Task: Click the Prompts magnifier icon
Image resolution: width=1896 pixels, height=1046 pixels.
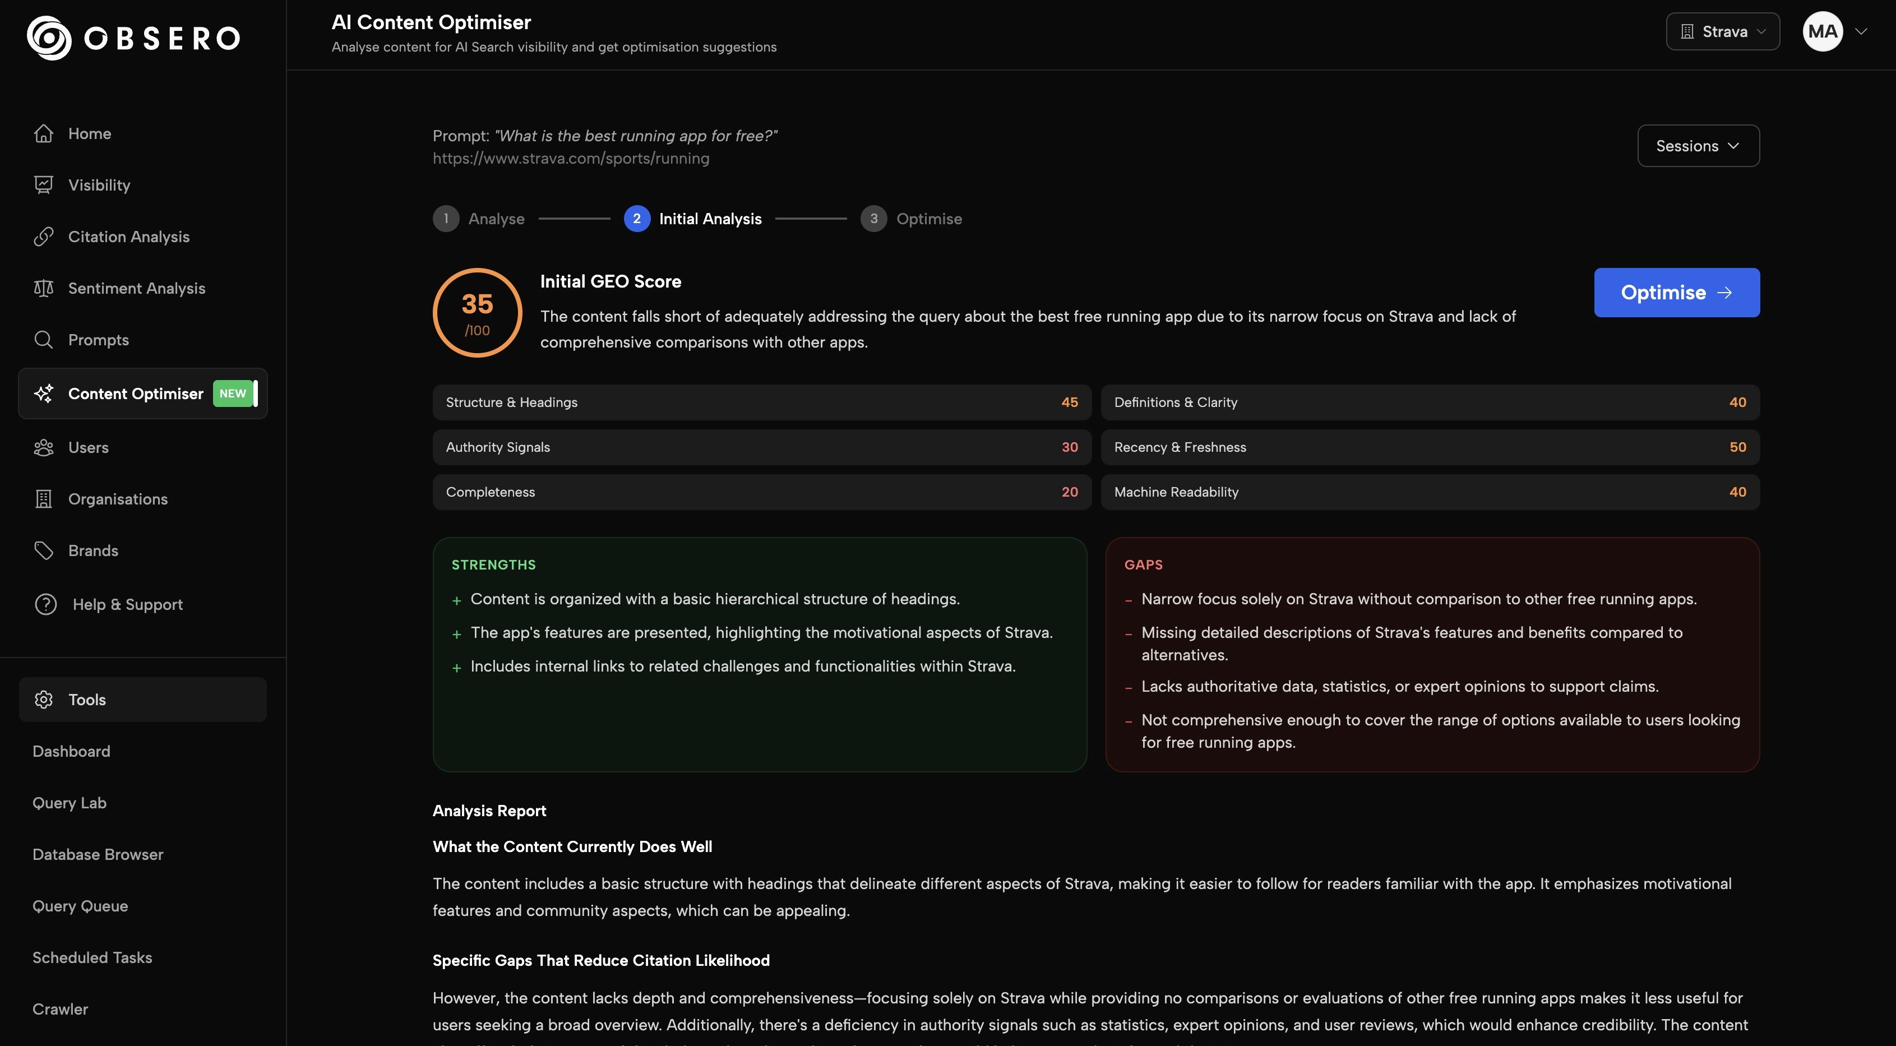Action: pos(43,339)
